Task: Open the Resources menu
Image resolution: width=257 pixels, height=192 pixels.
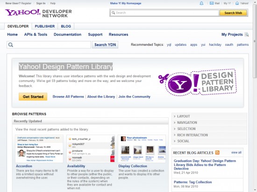Action: point(119,34)
